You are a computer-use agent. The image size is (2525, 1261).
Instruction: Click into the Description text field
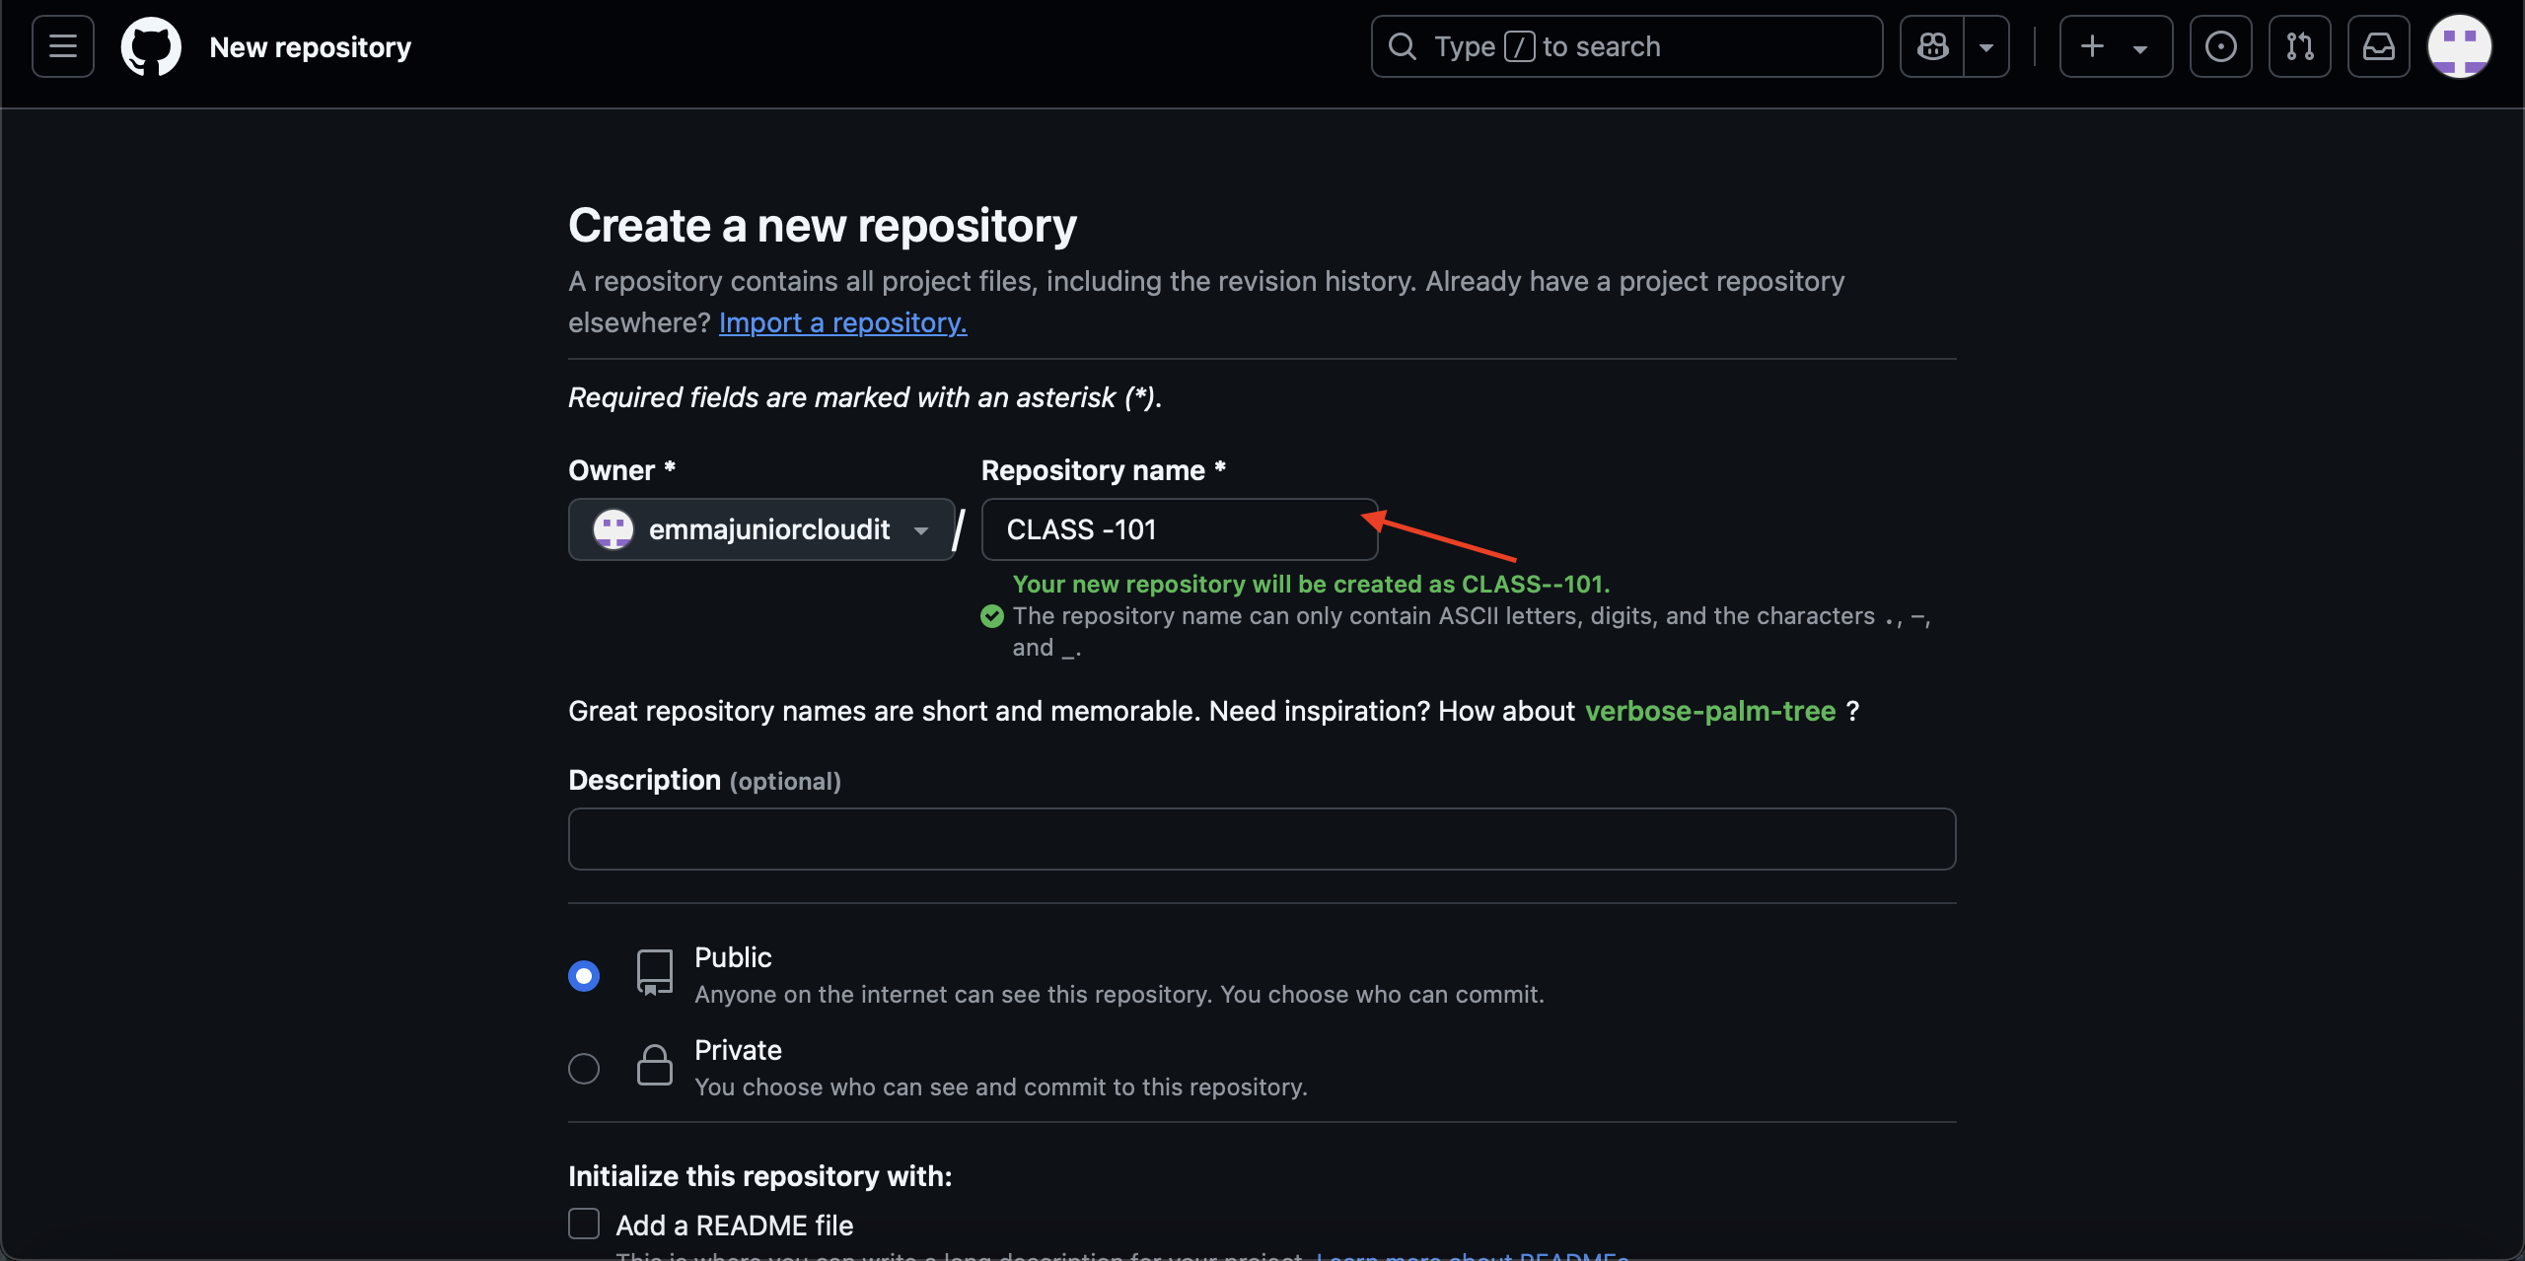point(1262,839)
